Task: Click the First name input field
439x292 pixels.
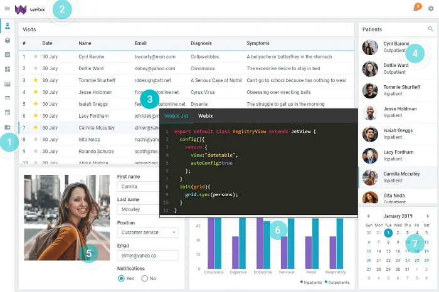Action: click(x=139, y=187)
